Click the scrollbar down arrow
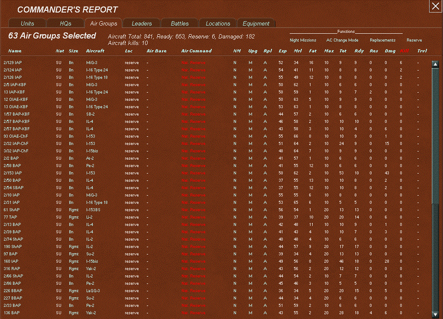The image size is (443, 319). click(x=435, y=315)
